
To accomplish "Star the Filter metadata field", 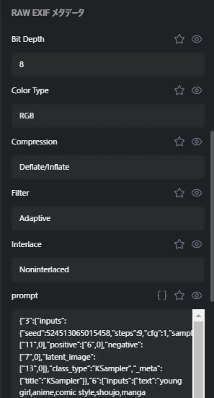I will [x=179, y=193].
